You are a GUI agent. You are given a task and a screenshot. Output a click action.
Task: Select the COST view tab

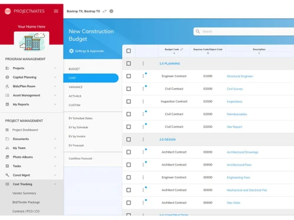91,78
